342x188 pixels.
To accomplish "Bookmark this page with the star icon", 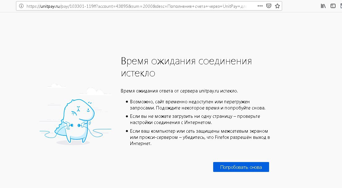I will coord(277,6).
